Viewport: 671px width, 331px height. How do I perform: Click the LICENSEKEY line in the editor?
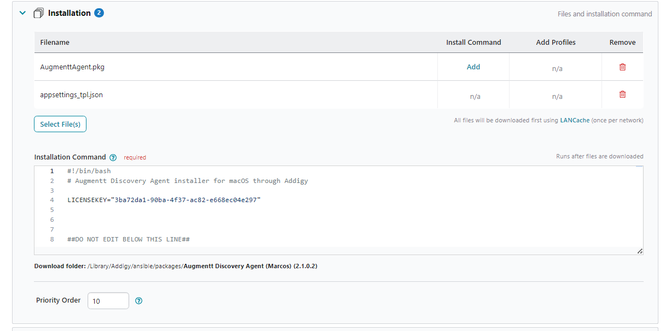tap(164, 200)
